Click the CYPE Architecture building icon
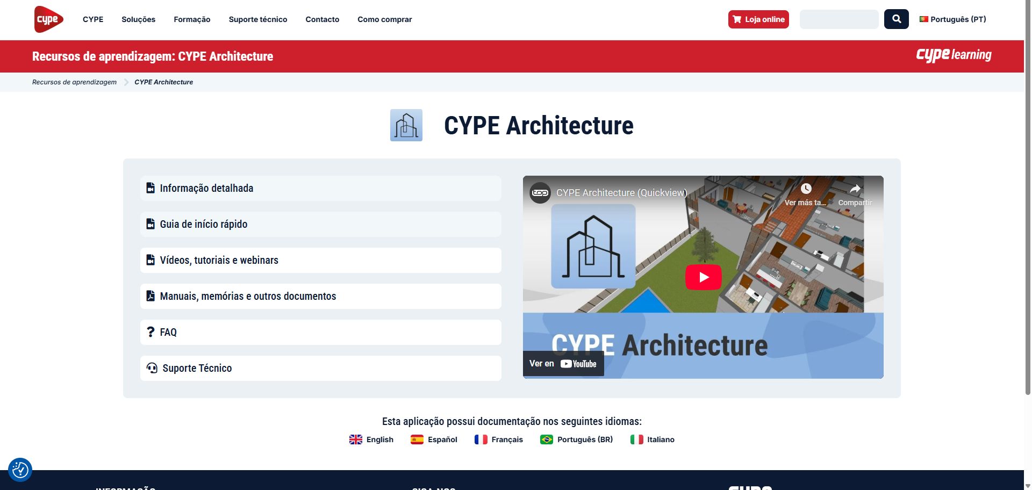 click(406, 125)
